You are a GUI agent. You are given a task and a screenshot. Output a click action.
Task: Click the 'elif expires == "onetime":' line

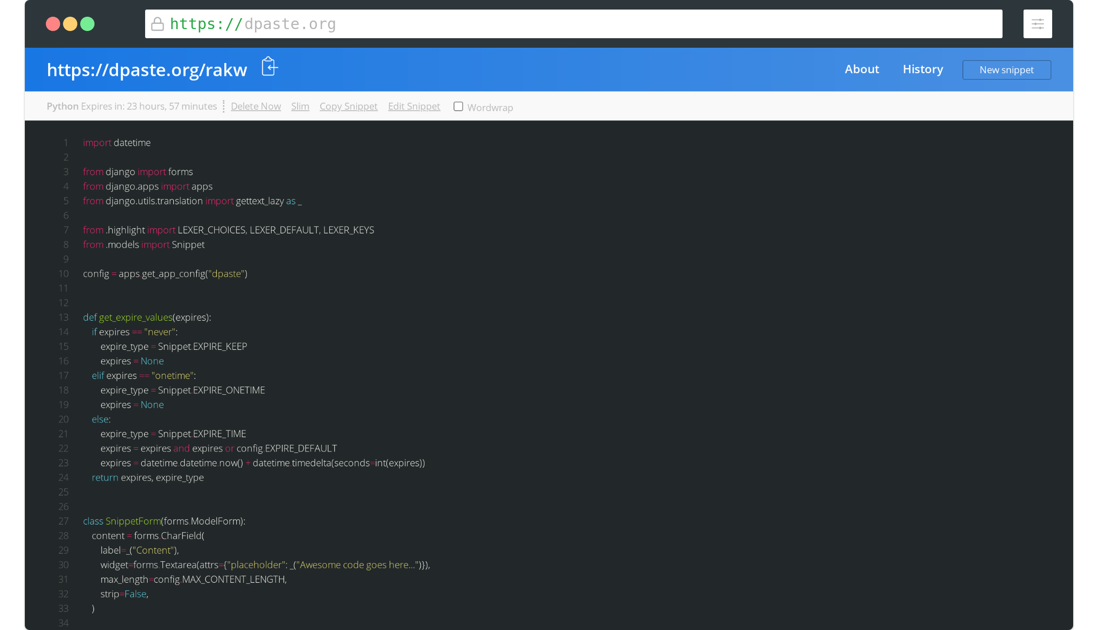click(x=144, y=376)
